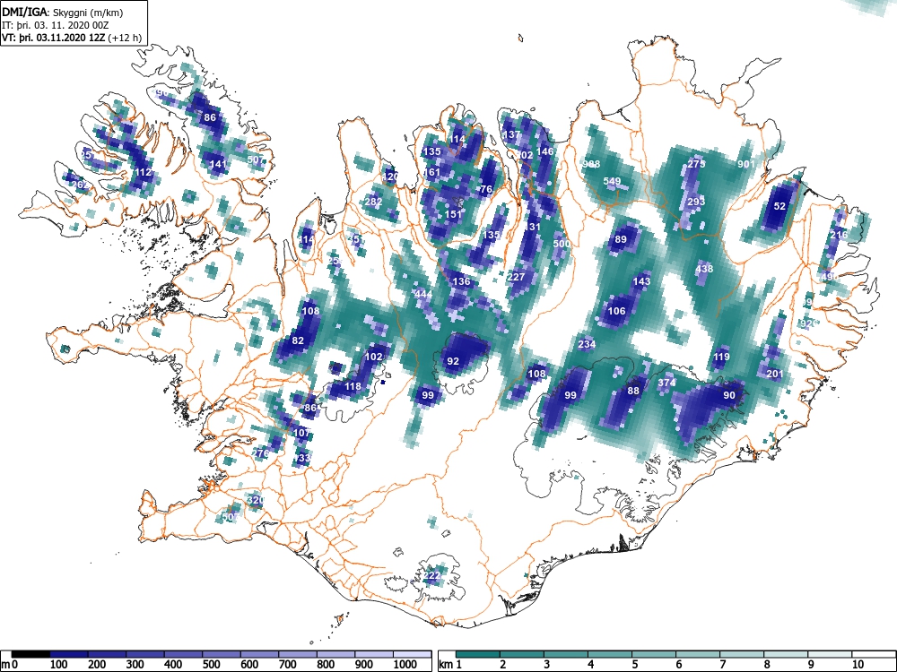Image resolution: width=897 pixels, height=672 pixels.
Task: Click the visibility value 89 on the map
Action: tap(621, 239)
